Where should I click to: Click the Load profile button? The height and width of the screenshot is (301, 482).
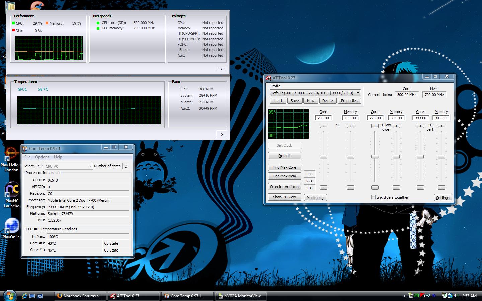tap(277, 101)
